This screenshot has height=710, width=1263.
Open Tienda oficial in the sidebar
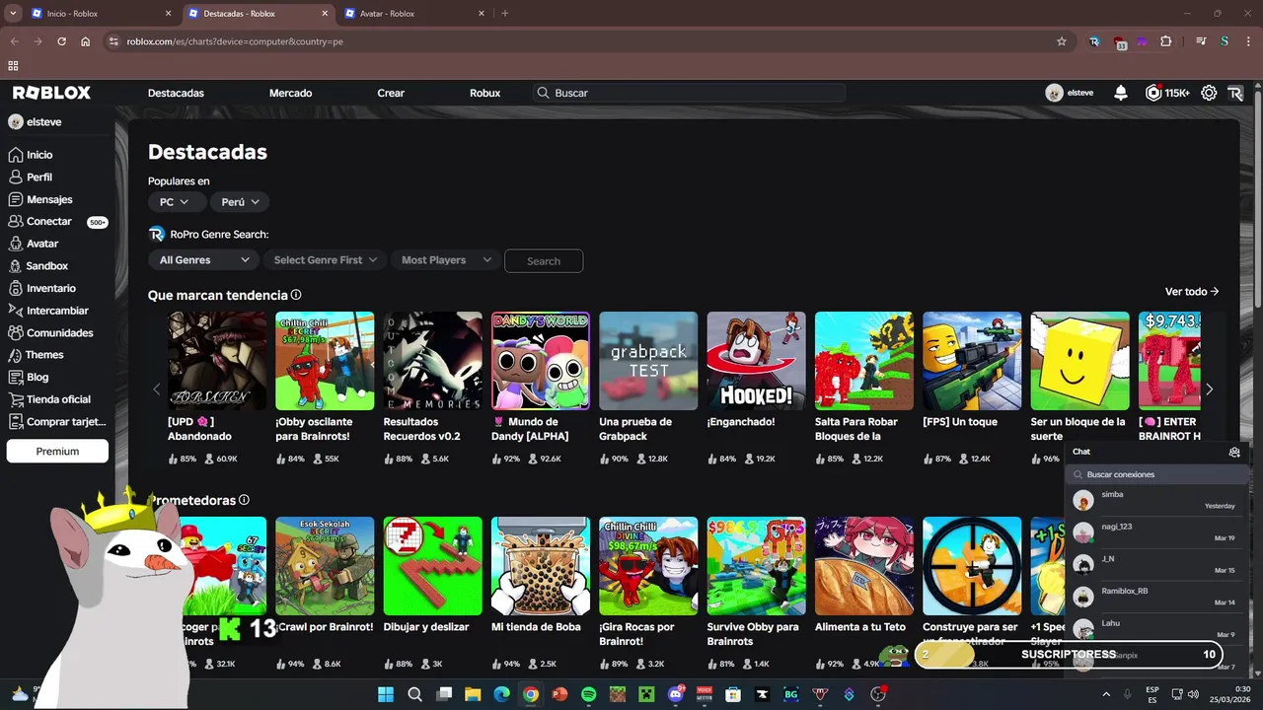[58, 399]
